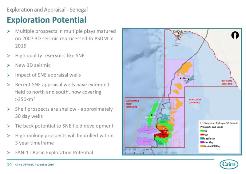Click the FAN-1 well marker dot

click(x=152, y=115)
